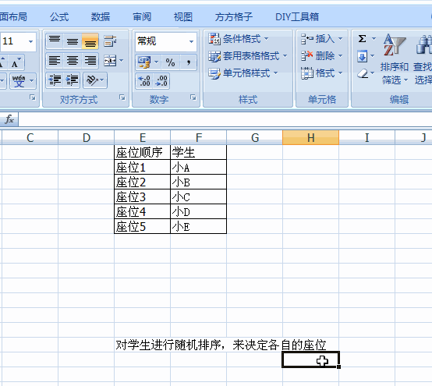Click Increase Decimal icon

click(x=144, y=81)
